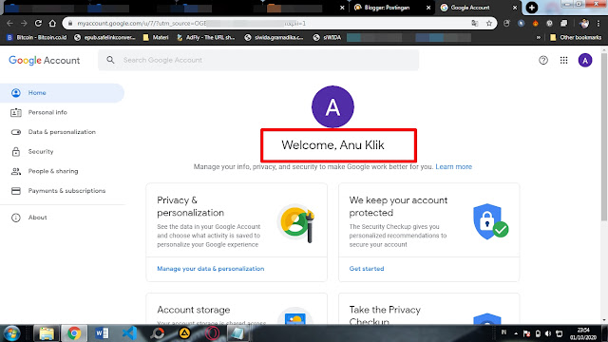Viewport: 608px width, 342px height.
Task: Click the address bar URL
Action: [x=192, y=23]
